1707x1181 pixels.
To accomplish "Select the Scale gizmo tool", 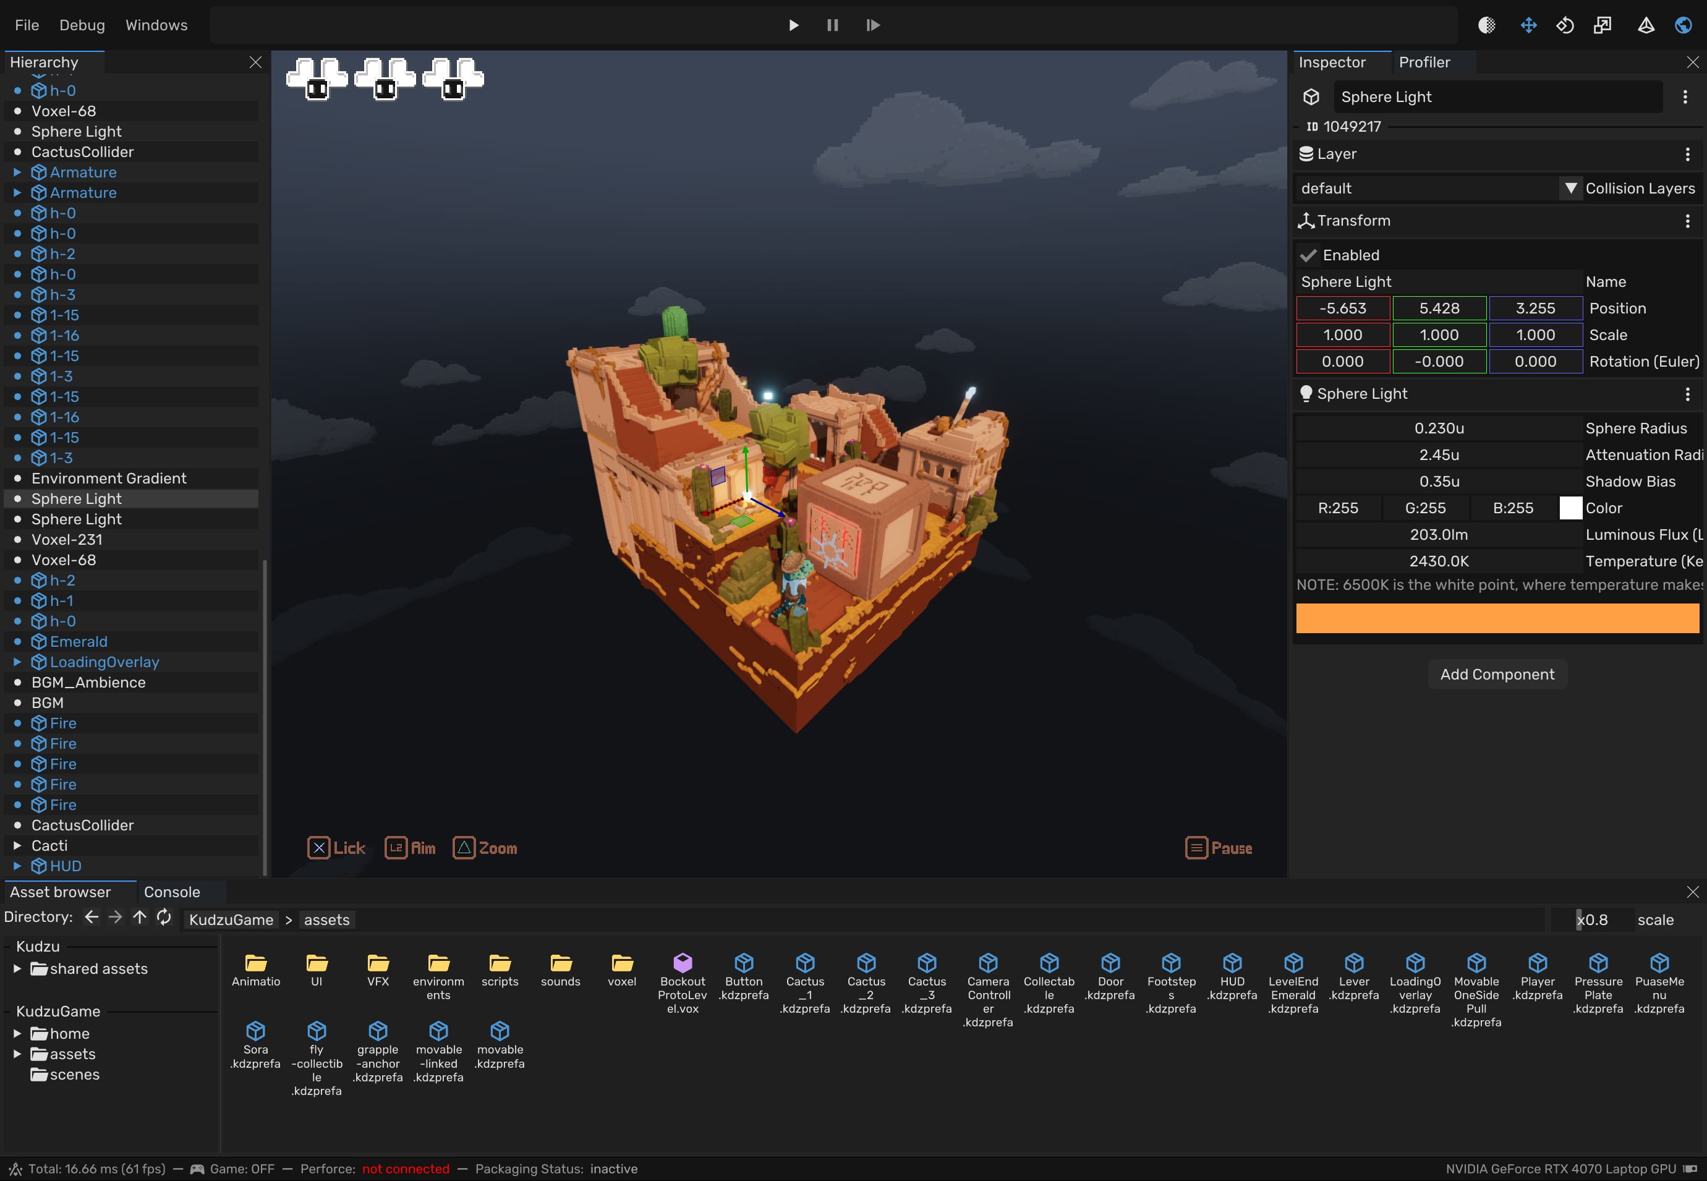I will pos(1602,25).
